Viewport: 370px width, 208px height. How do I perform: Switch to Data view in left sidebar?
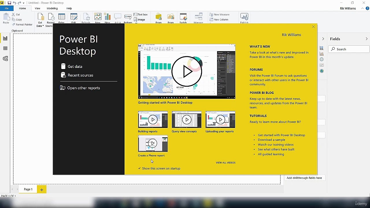pos(5,48)
